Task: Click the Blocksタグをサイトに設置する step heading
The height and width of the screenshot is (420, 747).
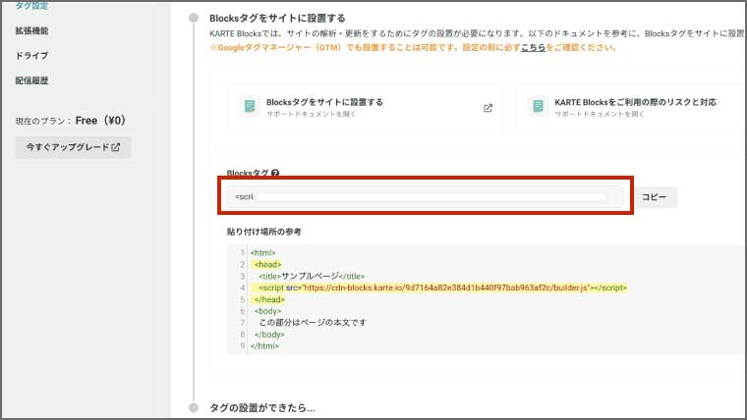Action: [x=277, y=18]
